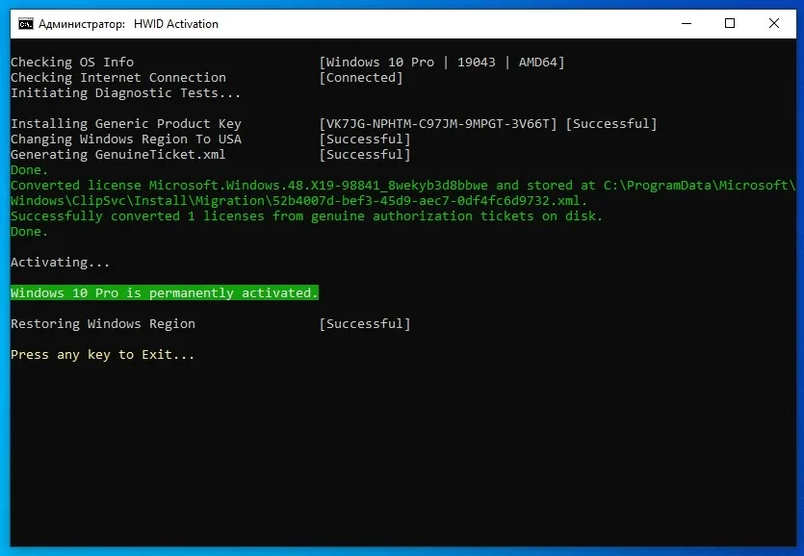This screenshot has width=804, height=556.
Task: Click 'Checking OS Info' line
Action: [72, 62]
